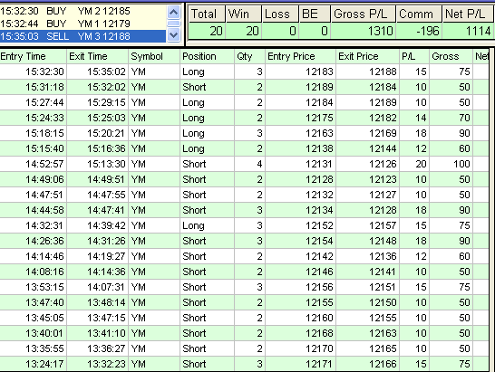Select the trade row entered at 13:24:17
495x372 pixels.
244,364
